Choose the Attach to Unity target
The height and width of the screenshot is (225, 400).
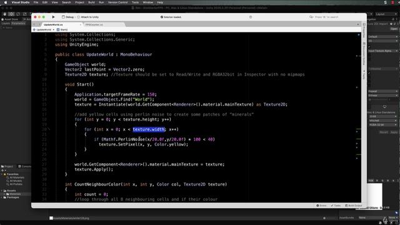[x=87, y=17]
